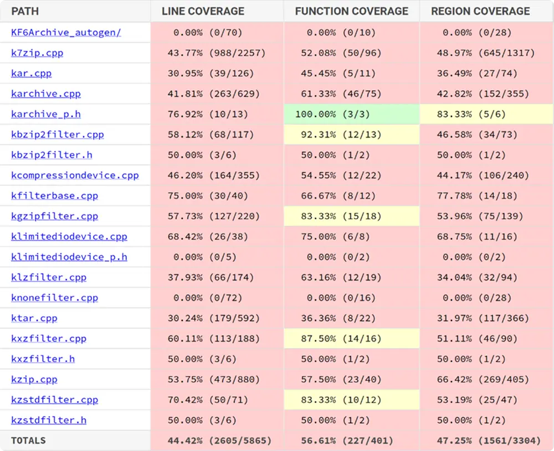
Task: Select function coverage cell 83.33% (10/12)
Action: tap(352, 400)
